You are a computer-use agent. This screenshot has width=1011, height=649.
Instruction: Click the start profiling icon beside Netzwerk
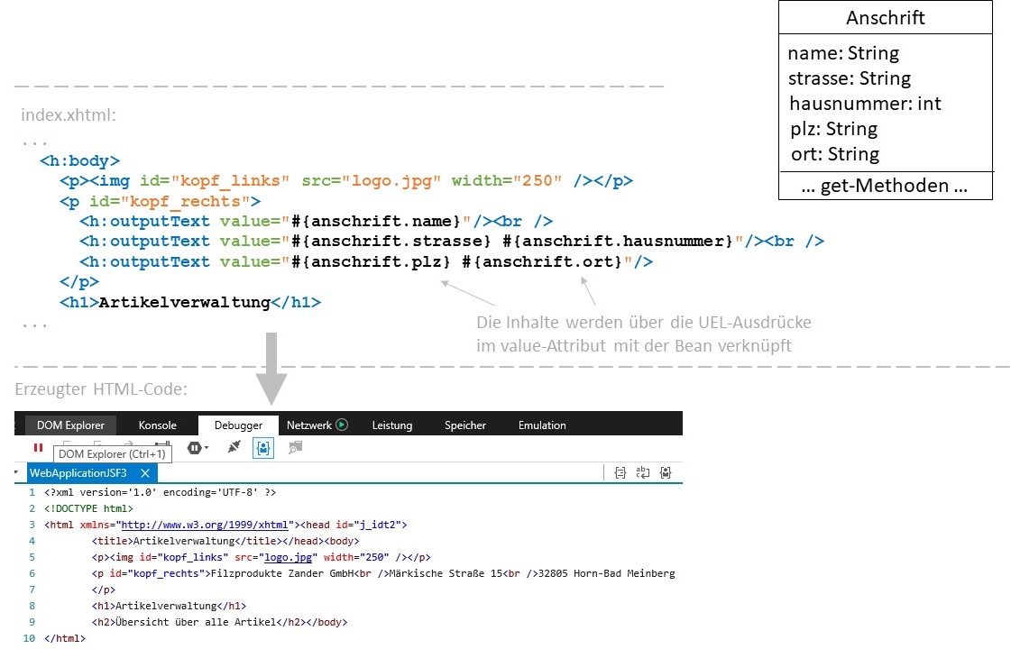click(x=342, y=425)
